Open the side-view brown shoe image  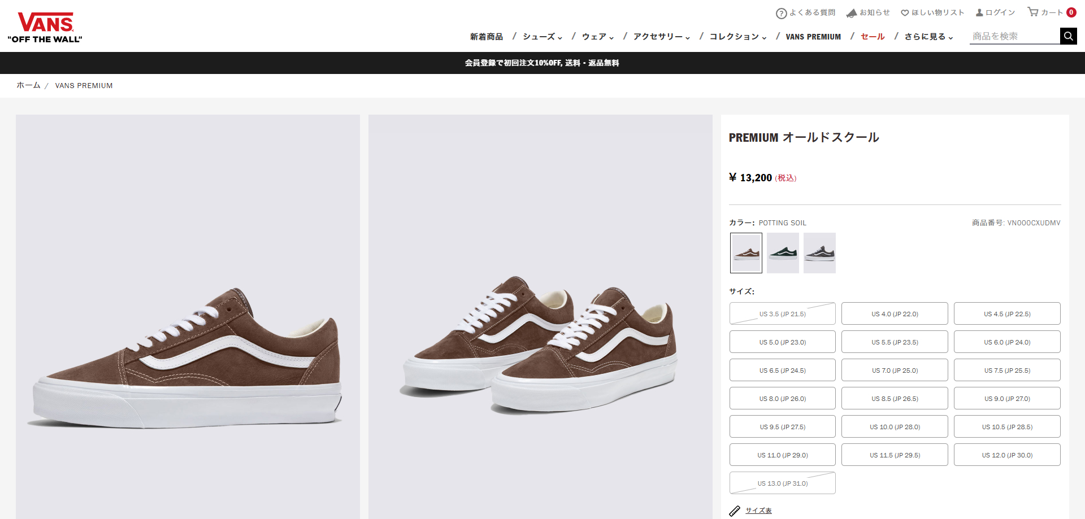click(x=188, y=317)
